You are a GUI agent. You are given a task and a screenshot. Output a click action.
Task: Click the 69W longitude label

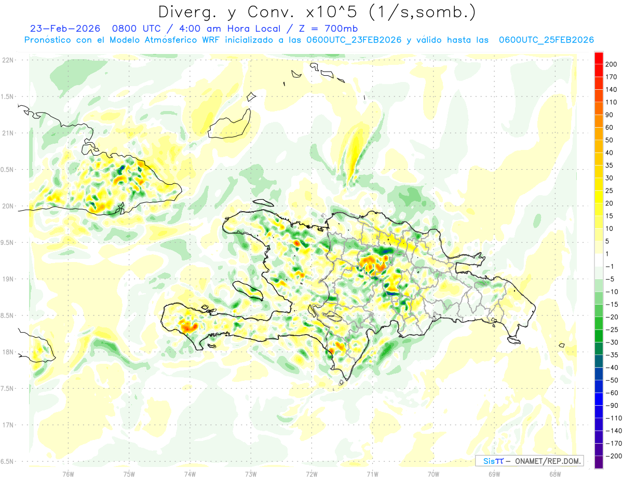click(x=494, y=474)
